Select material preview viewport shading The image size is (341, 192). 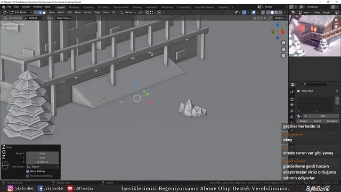(x=276, y=13)
